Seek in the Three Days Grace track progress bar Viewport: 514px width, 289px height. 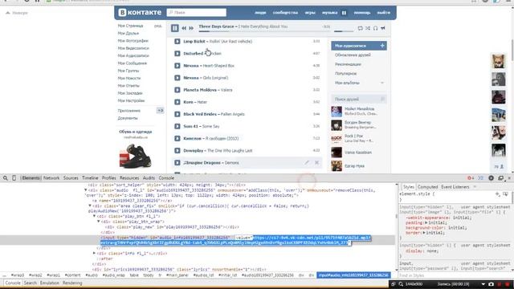(x=264, y=31)
